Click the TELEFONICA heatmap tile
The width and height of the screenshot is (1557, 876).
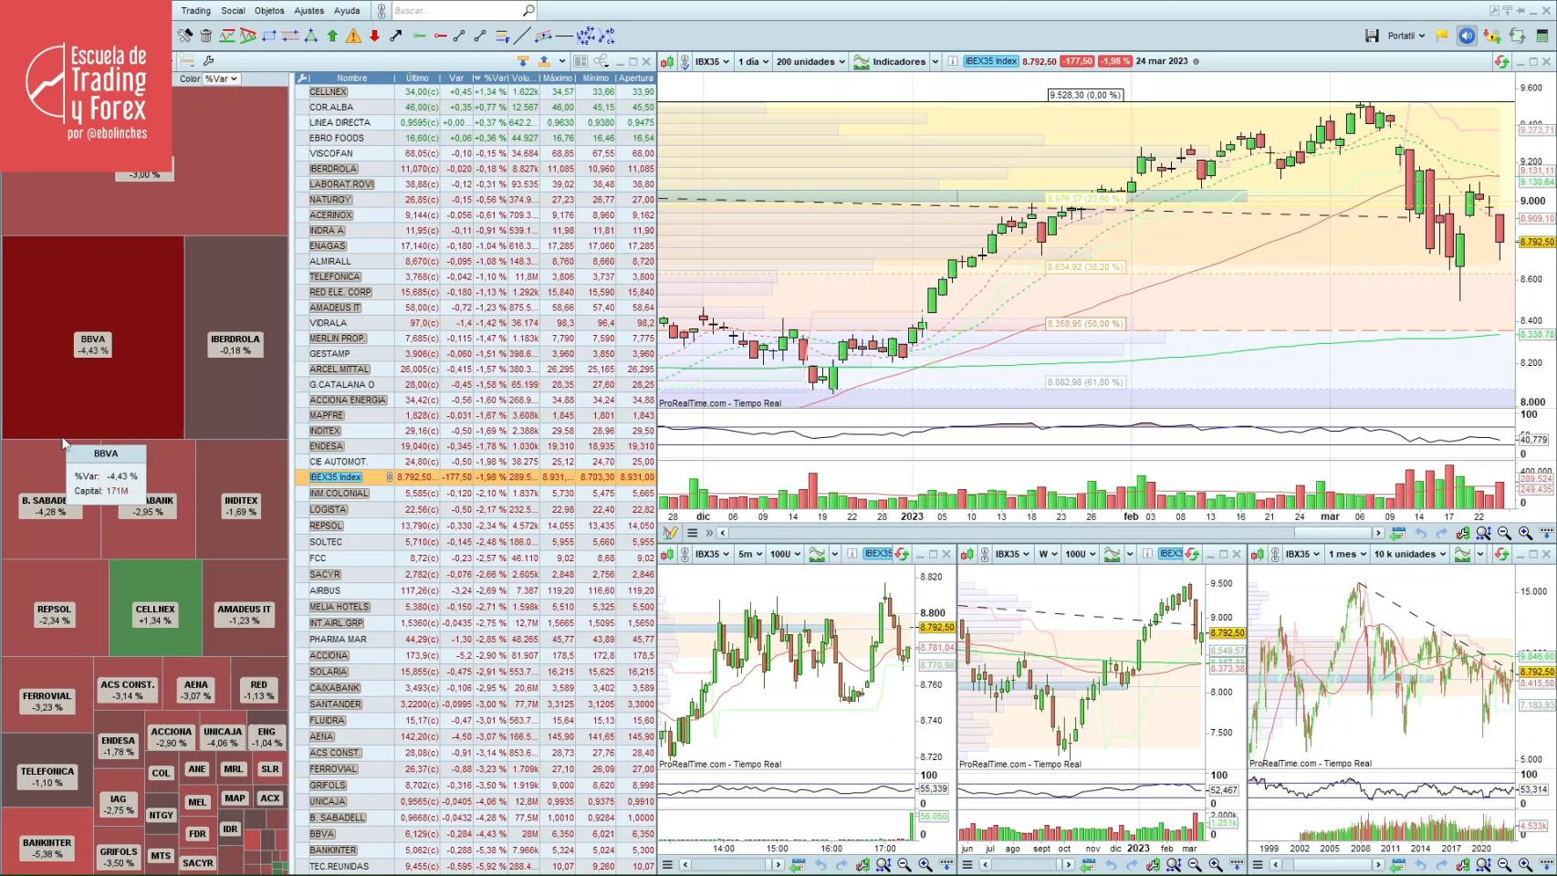pyautogui.click(x=47, y=771)
